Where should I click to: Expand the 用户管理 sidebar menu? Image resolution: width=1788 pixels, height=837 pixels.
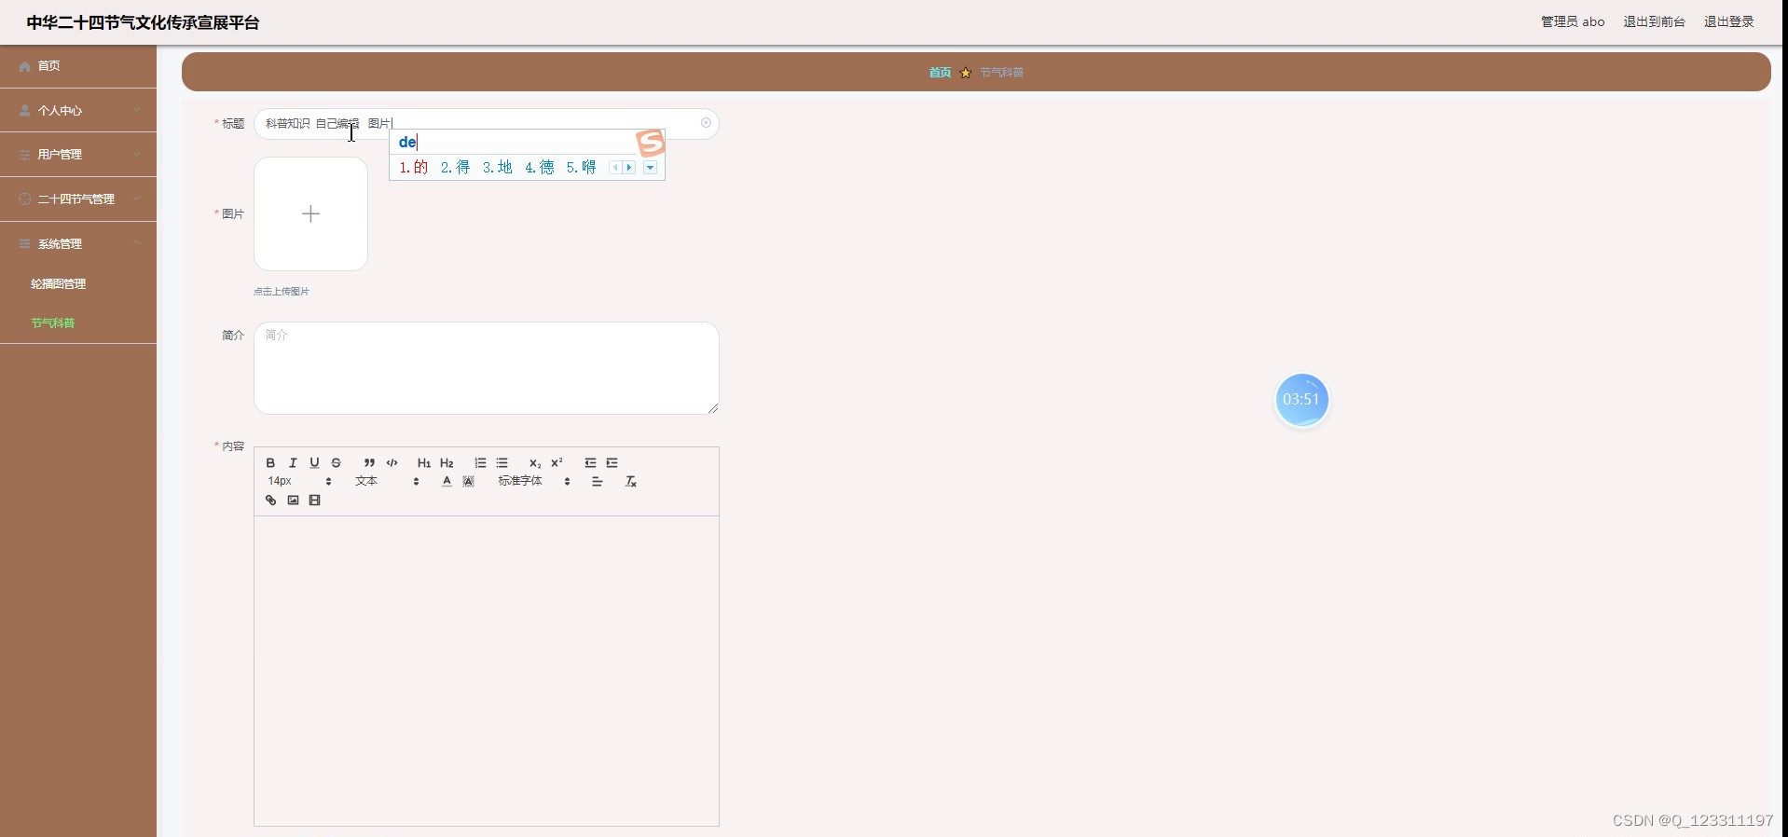(78, 155)
